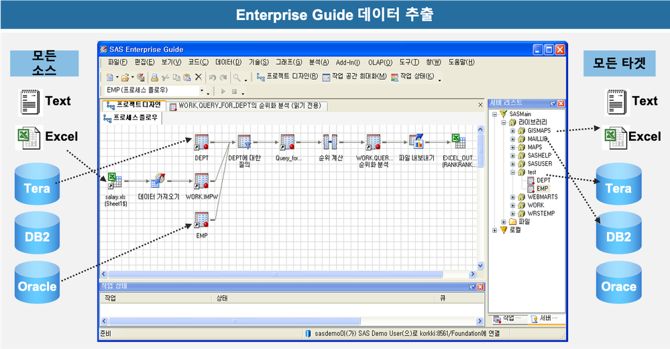
Task: Click the Delete X toolbar icon
Action: [199, 77]
